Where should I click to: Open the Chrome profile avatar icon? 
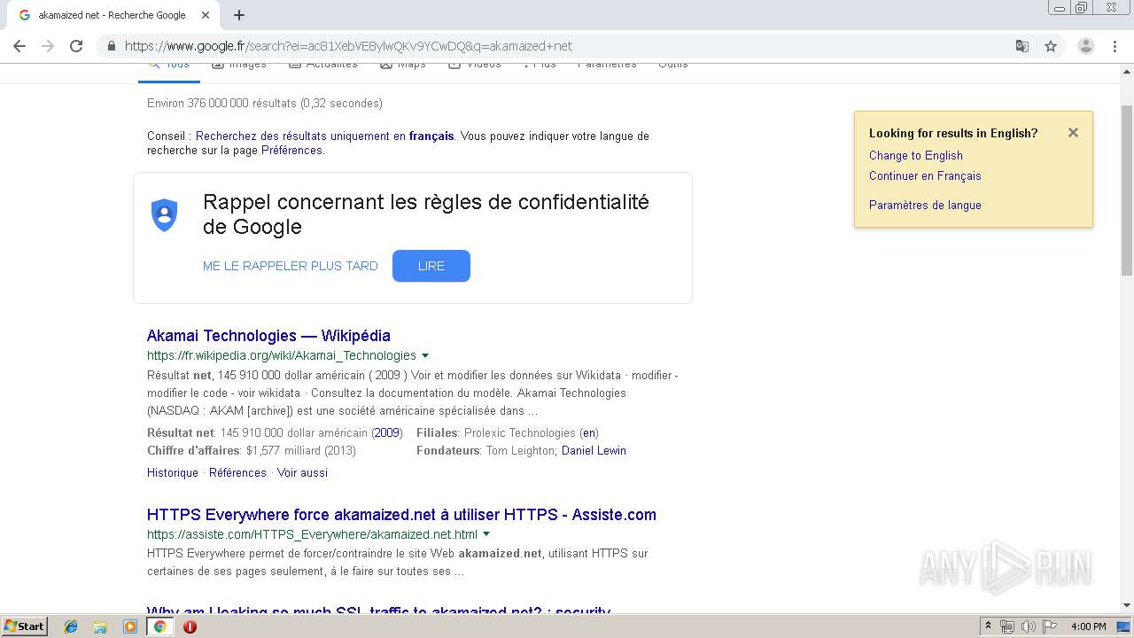[x=1086, y=46]
